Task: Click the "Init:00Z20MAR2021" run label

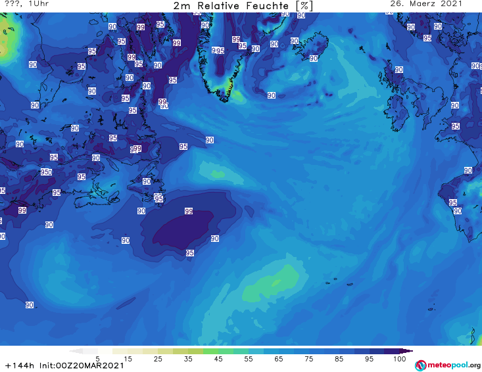Action: tap(82, 365)
